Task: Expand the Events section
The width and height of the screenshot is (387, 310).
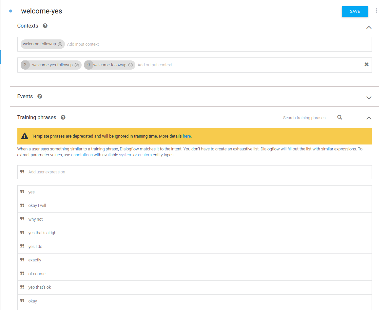Action: point(369,98)
